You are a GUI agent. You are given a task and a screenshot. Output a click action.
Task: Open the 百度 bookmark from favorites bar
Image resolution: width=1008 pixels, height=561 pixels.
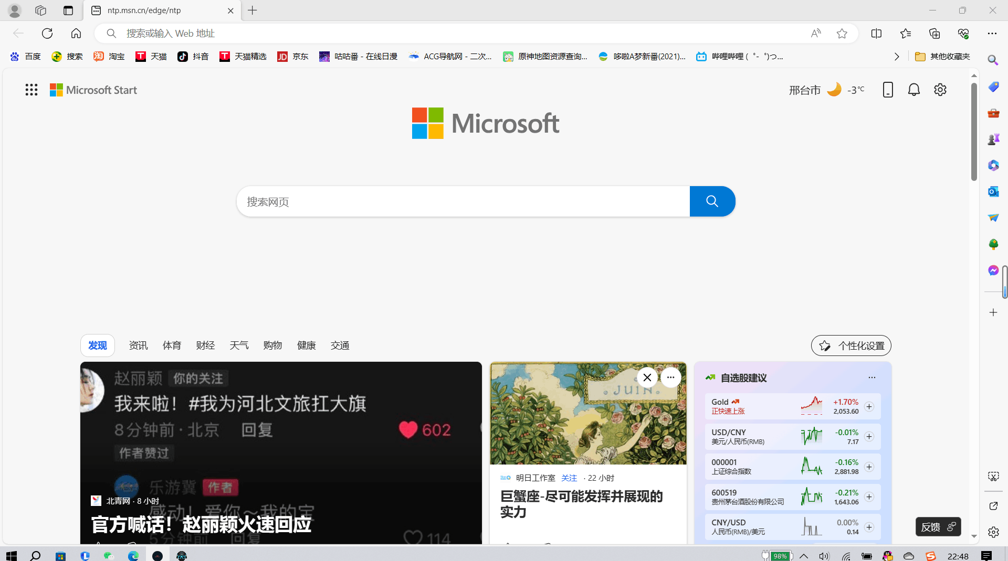coord(25,56)
